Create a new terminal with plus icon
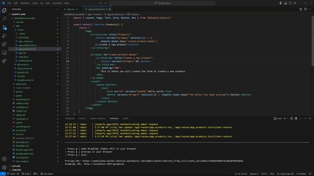This screenshot has height=176, width=314. tap(285, 118)
